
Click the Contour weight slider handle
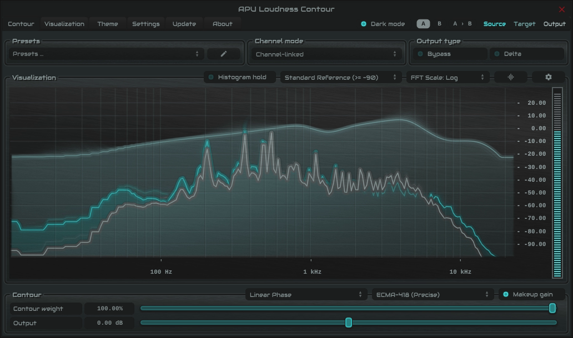(552, 309)
